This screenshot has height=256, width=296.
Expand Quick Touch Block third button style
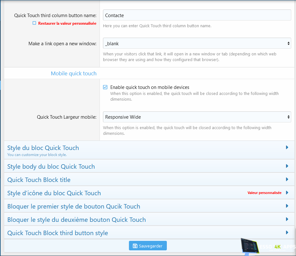[58, 233]
